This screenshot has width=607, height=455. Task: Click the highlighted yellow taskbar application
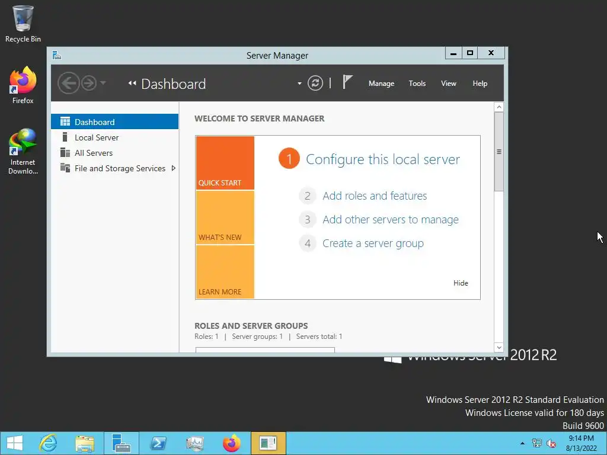pos(269,443)
